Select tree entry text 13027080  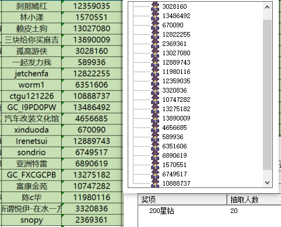point(176,53)
